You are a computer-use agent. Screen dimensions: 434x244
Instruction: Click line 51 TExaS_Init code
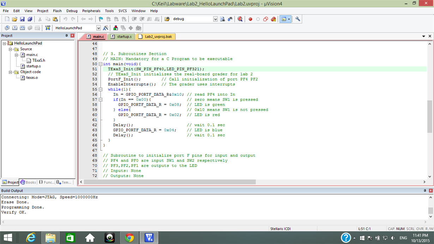coord(156,69)
